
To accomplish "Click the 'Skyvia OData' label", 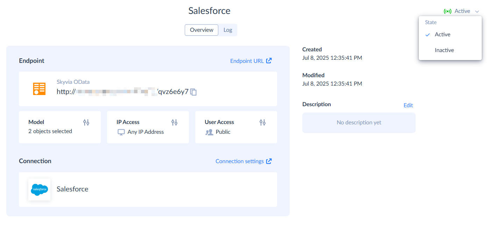I will 73,82.
